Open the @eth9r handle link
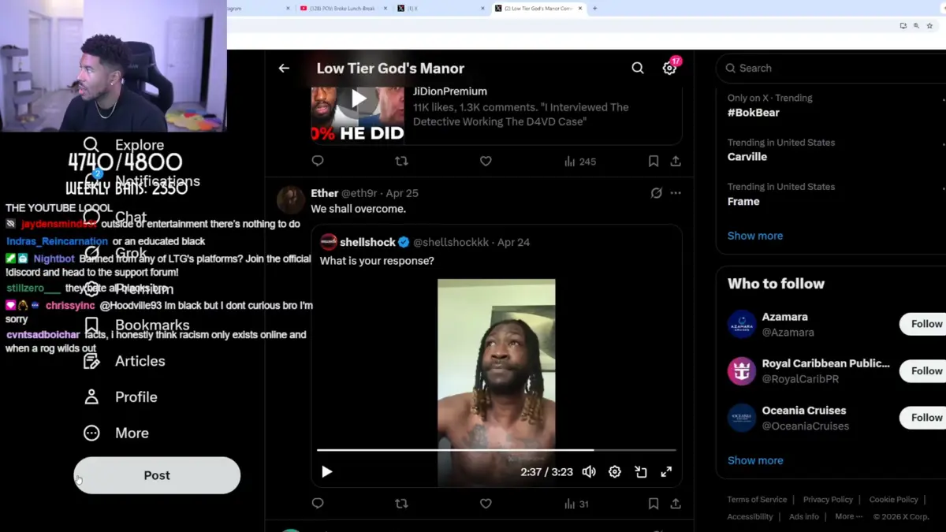 (360, 193)
